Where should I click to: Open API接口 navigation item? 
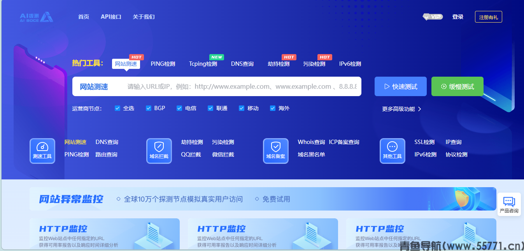click(x=111, y=17)
